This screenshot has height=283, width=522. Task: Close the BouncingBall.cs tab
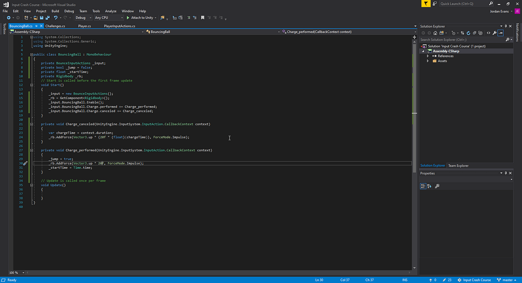point(41,26)
